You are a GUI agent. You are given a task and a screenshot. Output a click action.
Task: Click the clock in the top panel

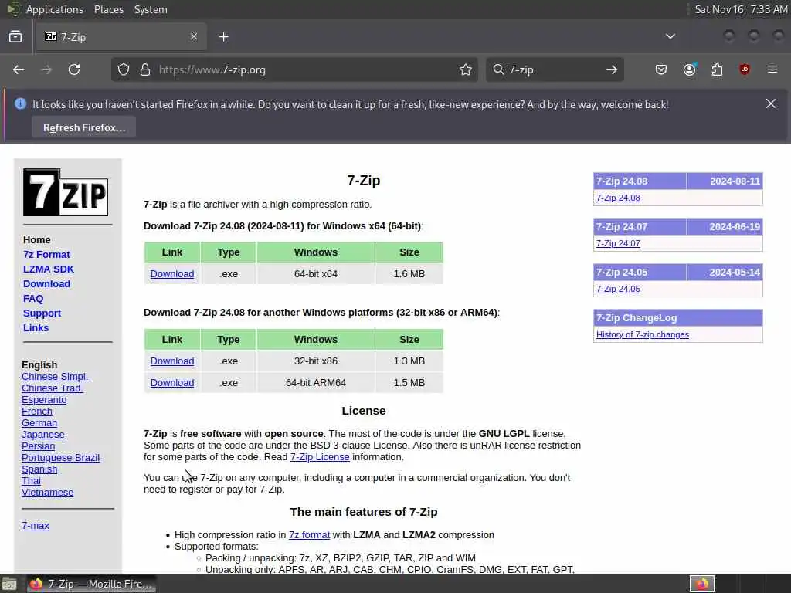(741, 9)
